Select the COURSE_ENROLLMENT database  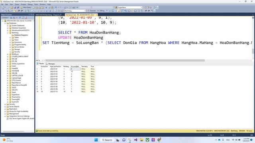pos(20,56)
